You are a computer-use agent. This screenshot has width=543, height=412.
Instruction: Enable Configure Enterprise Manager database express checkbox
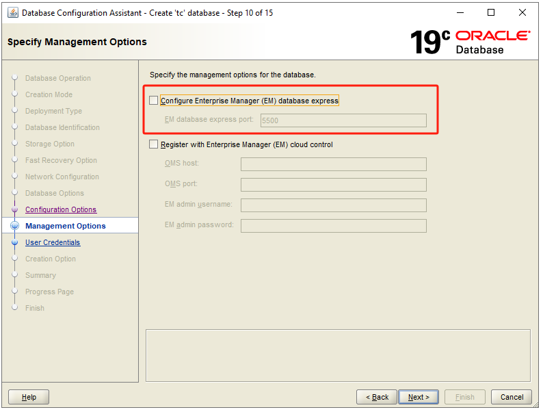coord(153,101)
